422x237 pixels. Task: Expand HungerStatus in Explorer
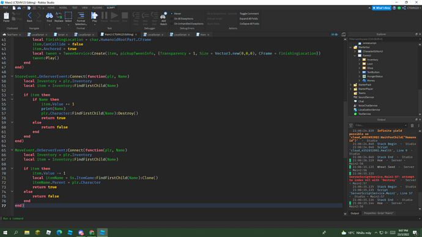359,76
